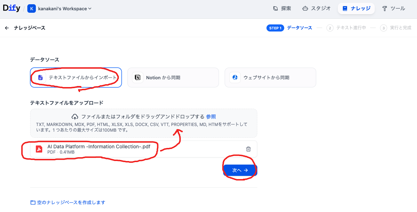Click the folder icon by empty knowledge link
417x212 pixels.
tap(33, 202)
